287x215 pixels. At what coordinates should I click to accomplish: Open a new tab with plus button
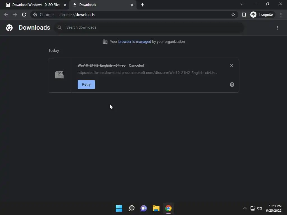143,5
